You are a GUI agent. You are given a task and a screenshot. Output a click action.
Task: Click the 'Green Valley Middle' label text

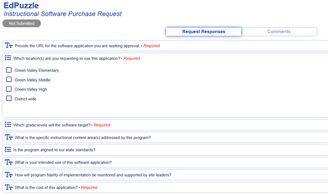point(32,80)
